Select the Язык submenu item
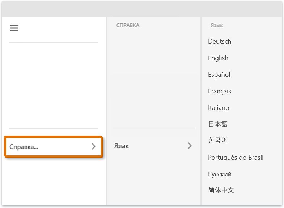Image resolution: width=284 pixels, height=208 pixels. point(122,146)
